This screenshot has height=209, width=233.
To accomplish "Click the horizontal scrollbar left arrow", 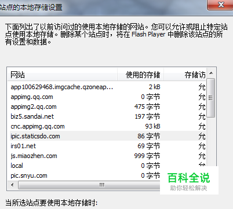I will (12, 185).
